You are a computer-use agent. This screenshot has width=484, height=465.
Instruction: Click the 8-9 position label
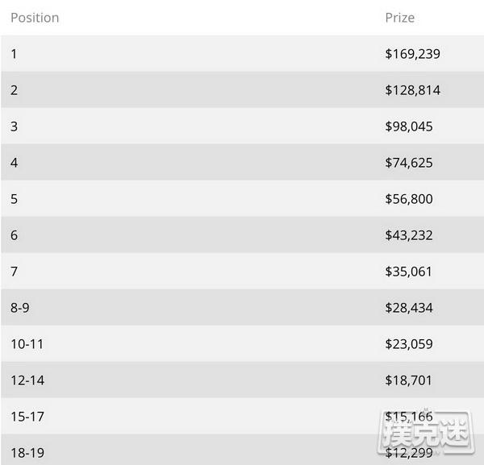coord(20,308)
